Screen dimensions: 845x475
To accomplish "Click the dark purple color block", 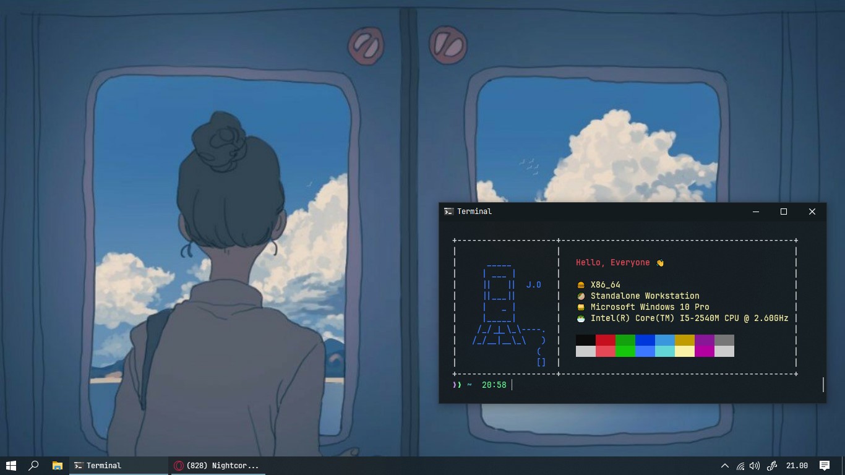I will click(x=705, y=340).
